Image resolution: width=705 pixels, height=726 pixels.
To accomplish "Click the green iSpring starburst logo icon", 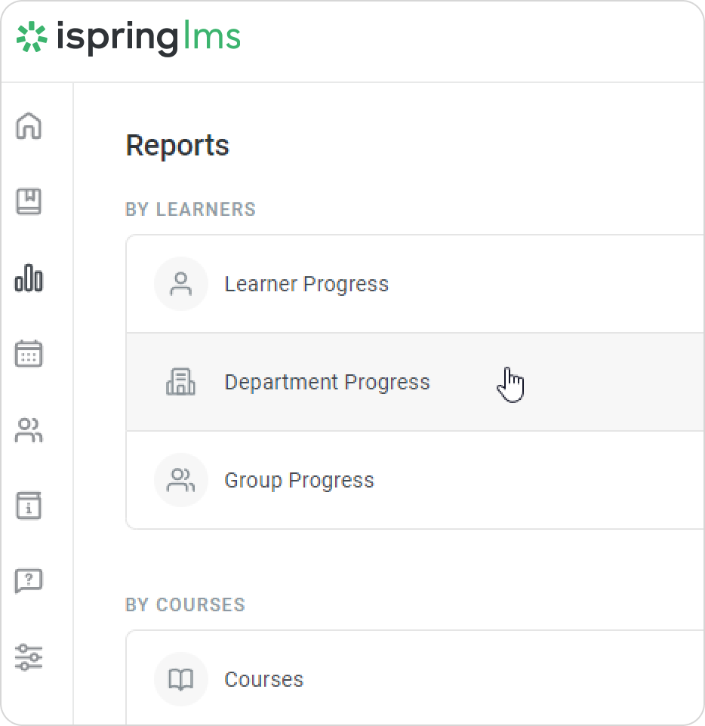I will [32, 38].
